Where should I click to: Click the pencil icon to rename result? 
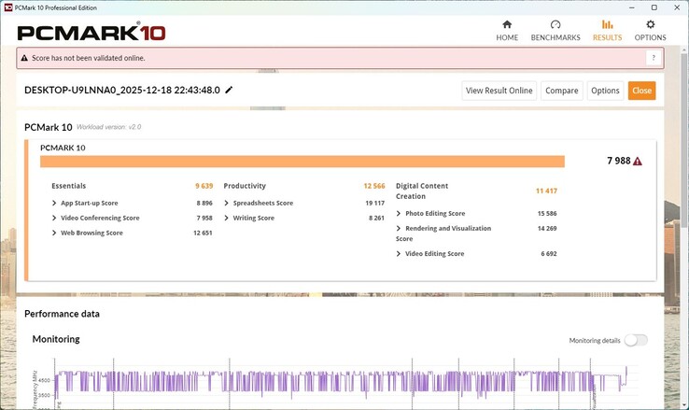point(230,91)
